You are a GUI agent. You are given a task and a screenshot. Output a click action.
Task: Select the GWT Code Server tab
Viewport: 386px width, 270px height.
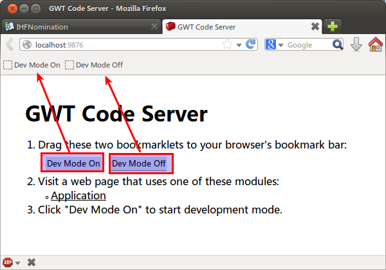click(242, 26)
